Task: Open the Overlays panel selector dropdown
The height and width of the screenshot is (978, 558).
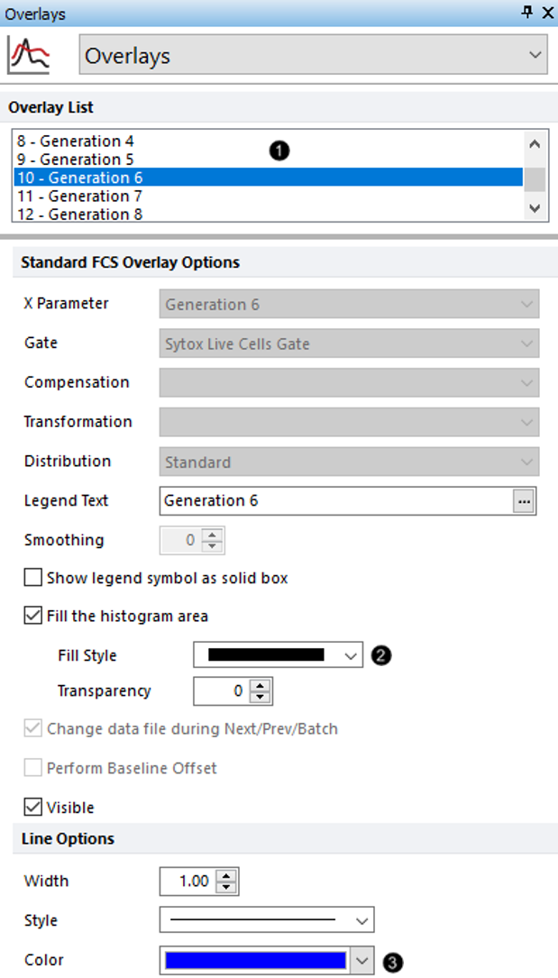Action: tap(314, 56)
